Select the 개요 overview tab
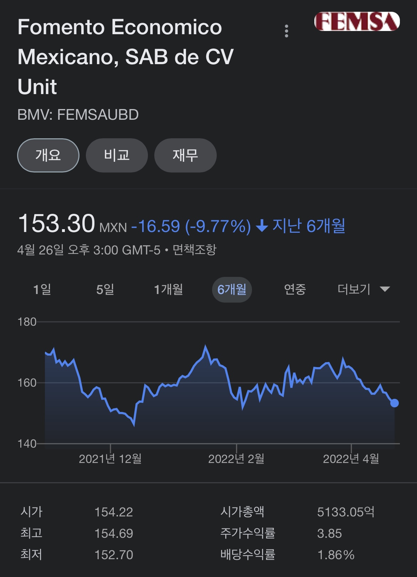 (x=48, y=155)
